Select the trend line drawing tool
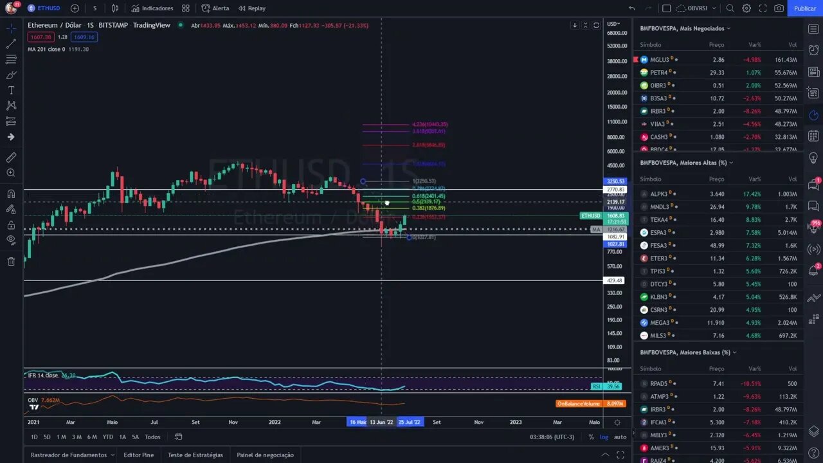This screenshot has height=463, width=823. 11,44
